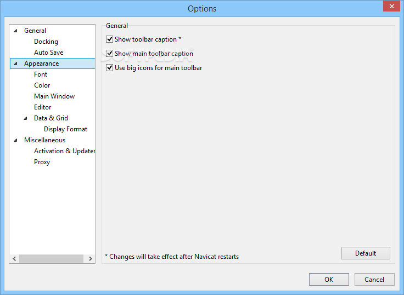This screenshot has height=295, width=404.
Task: Disable Use big icons for main toolbar
Action: [110, 68]
